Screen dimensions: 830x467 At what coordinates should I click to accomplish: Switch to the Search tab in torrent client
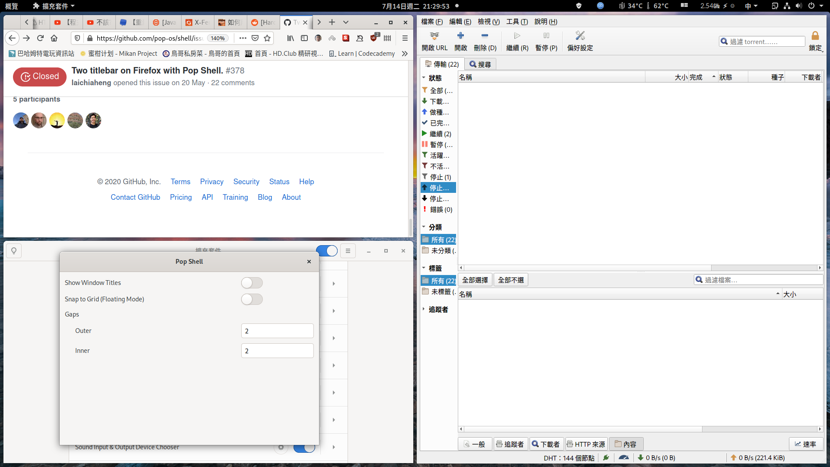point(480,64)
